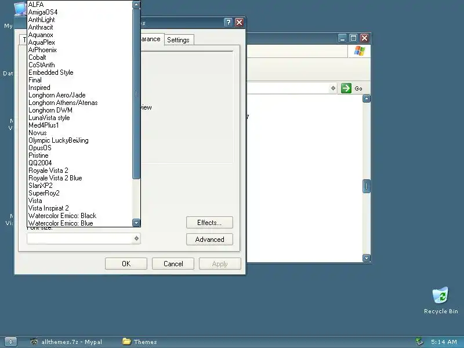Pick the Anthracit style
The image size is (464, 348).
click(79, 27)
